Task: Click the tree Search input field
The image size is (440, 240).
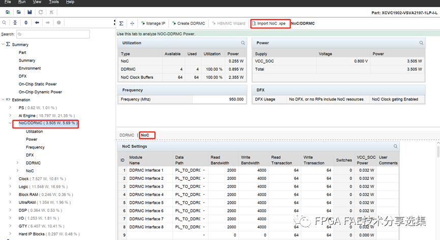Action: 53,34
